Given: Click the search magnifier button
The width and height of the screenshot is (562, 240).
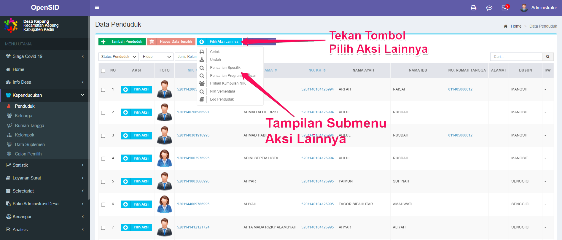Looking at the screenshot, I should [x=548, y=57].
